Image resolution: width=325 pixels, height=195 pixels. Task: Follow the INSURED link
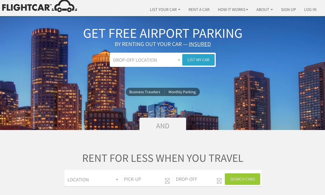(x=200, y=44)
